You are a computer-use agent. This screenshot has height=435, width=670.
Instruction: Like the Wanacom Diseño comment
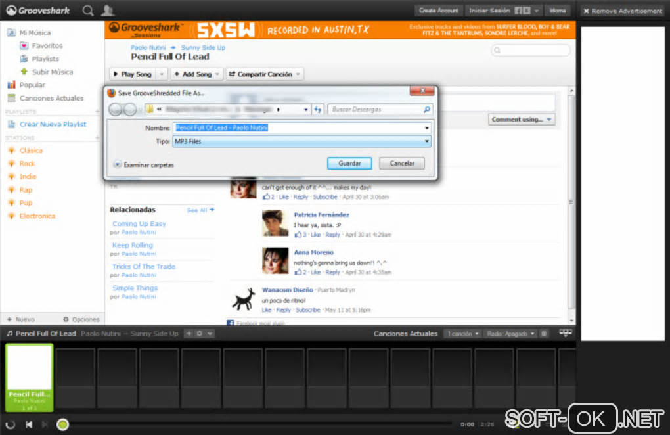point(267,309)
